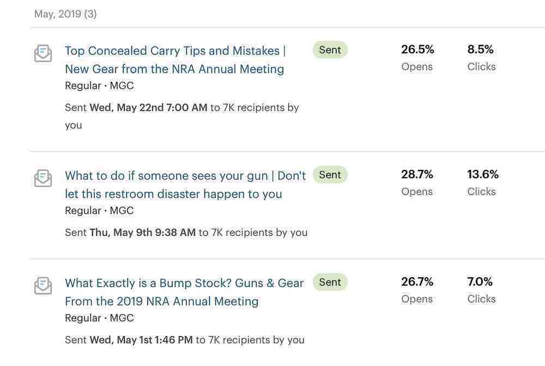The width and height of the screenshot is (545, 366).
Task: Click the Sent badge for the May 9th campaign
Action: 330,175
